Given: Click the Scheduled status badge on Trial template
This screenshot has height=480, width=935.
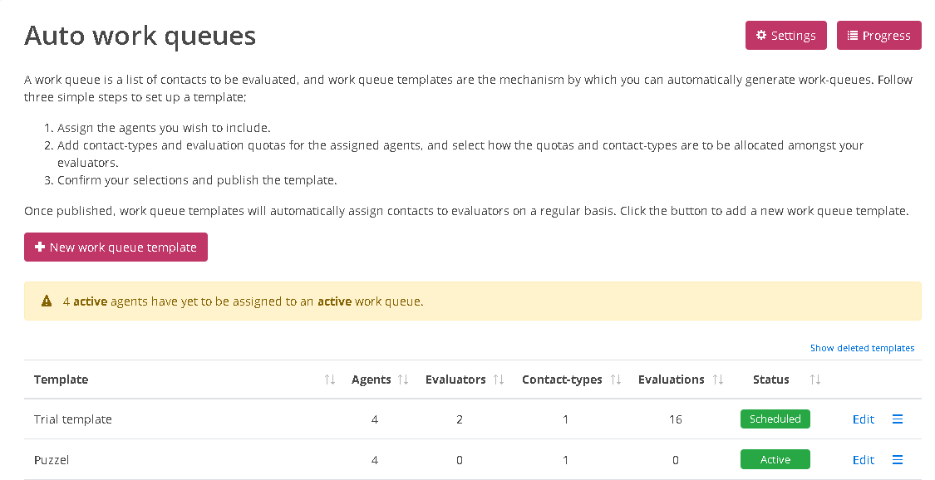Looking at the screenshot, I should pos(775,419).
